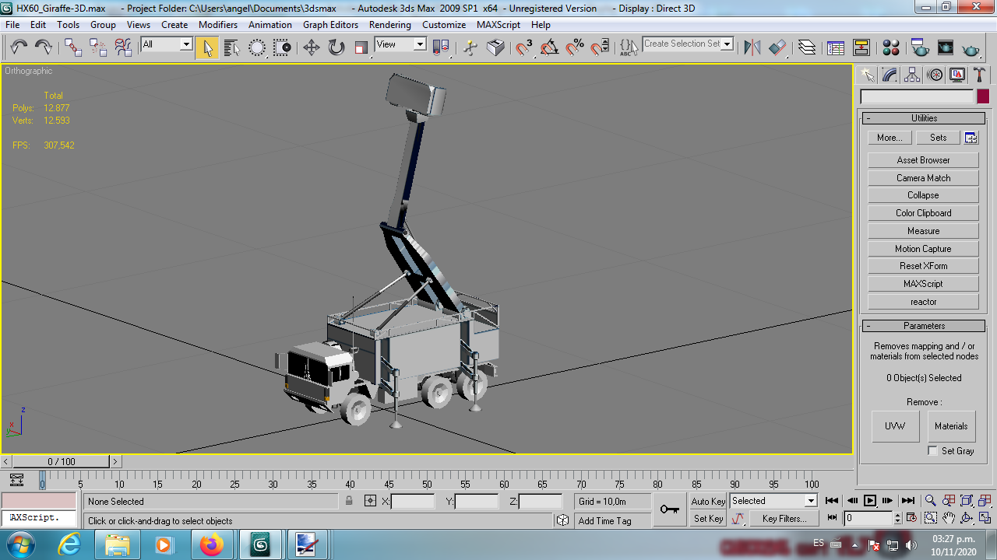Select the Bind to Space Warp tool
The height and width of the screenshot is (560, 997).
coord(123,47)
